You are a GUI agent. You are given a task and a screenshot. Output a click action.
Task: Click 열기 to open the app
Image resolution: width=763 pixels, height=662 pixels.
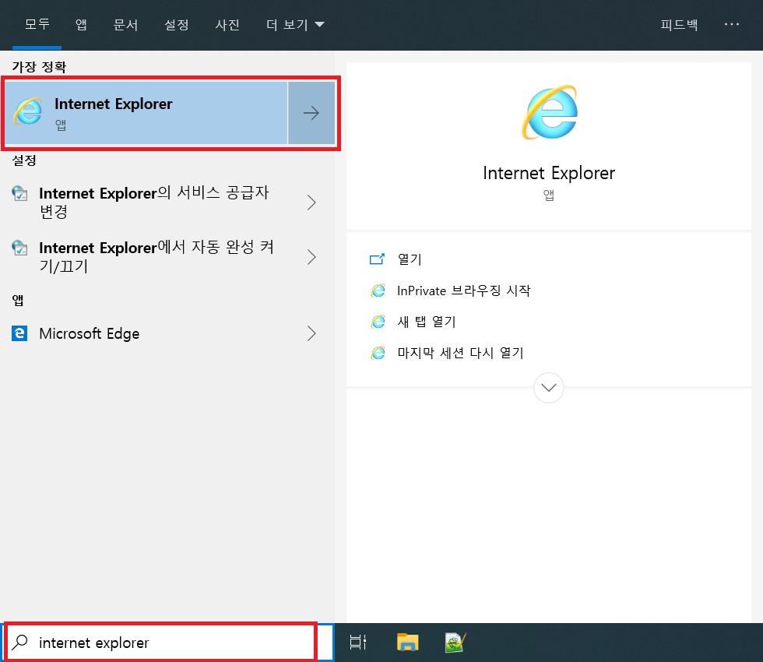(x=410, y=259)
